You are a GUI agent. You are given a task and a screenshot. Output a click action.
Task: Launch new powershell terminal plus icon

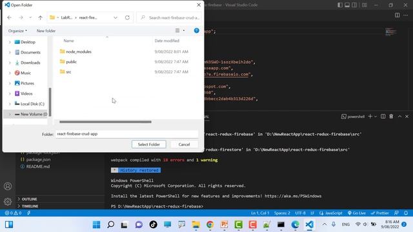(x=370, y=116)
